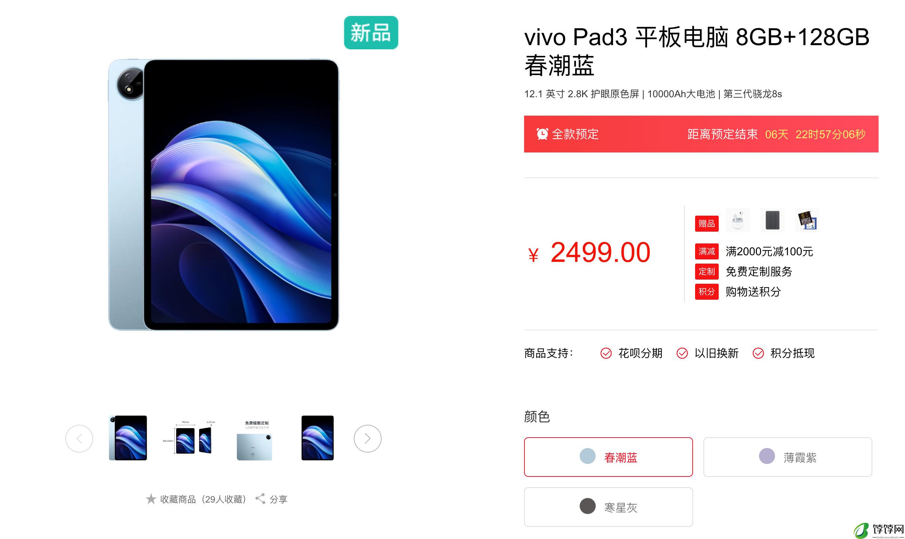Show previous thumbnails with left arrow
This screenshot has width=905, height=539.
point(79,438)
